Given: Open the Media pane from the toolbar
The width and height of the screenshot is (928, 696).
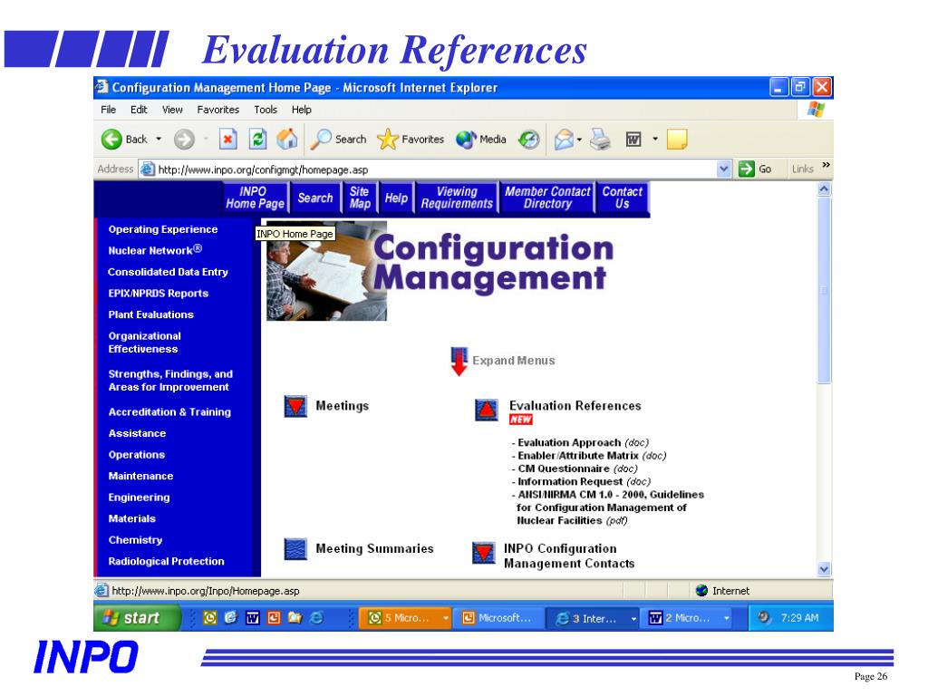Looking at the screenshot, I should (481, 140).
